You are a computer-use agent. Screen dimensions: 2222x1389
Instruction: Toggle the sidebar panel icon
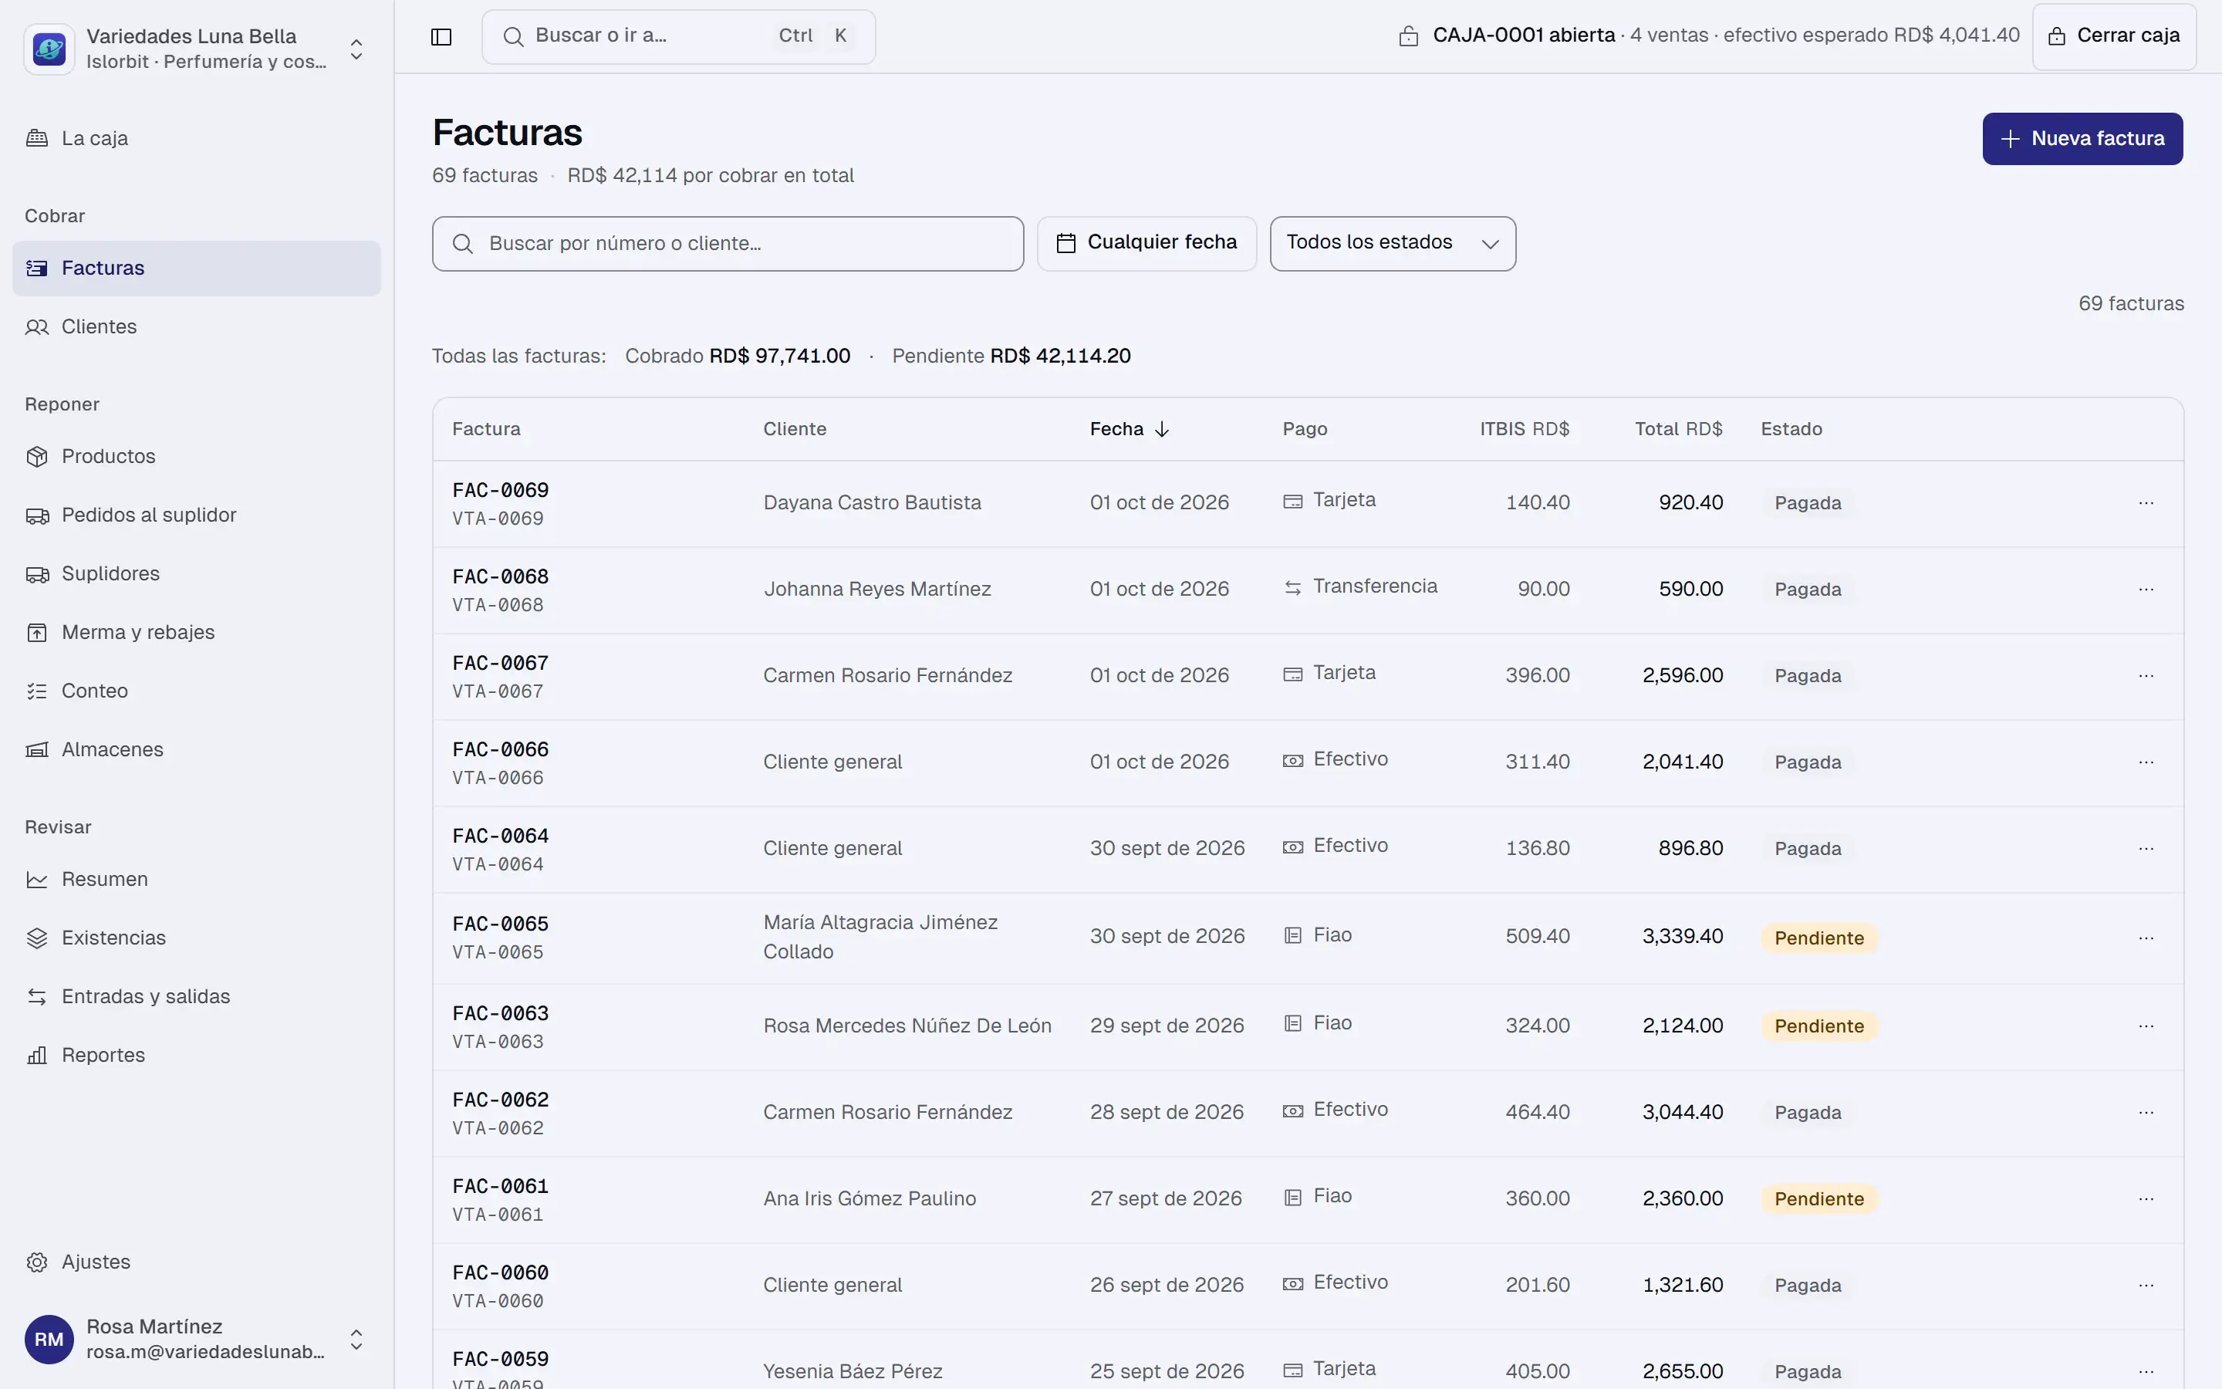pyautogui.click(x=441, y=37)
